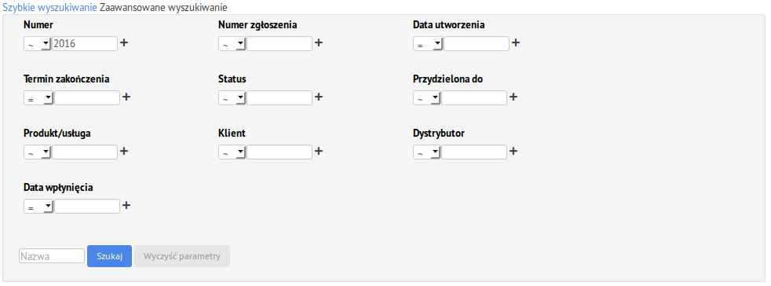Click plus icon next to Data wpłynięcia
This screenshot has width=771, height=286.
(126, 205)
